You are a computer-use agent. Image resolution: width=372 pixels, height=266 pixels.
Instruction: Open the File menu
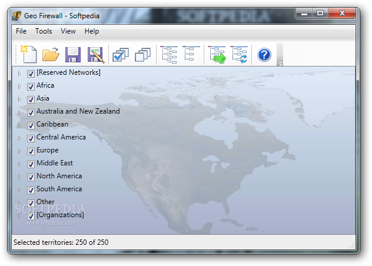(x=21, y=31)
